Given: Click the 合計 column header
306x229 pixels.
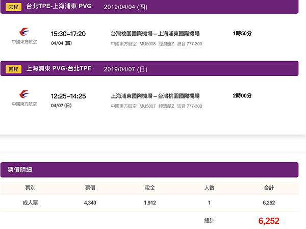Looking at the screenshot, I should coord(269,188).
